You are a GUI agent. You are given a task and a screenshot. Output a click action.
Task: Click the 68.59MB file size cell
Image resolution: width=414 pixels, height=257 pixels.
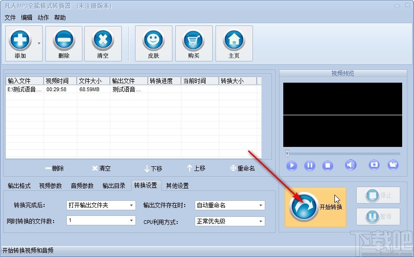tap(90, 90)
